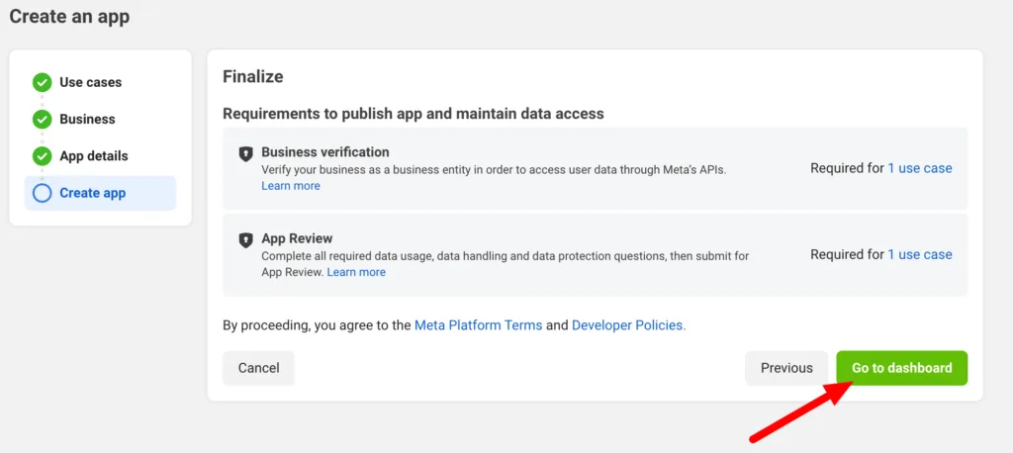Click the green checkmark beside Use cases
Image resolution: width=1013 pixels, height=453 pixels.
pyautogui.click(x=42, y=83)
